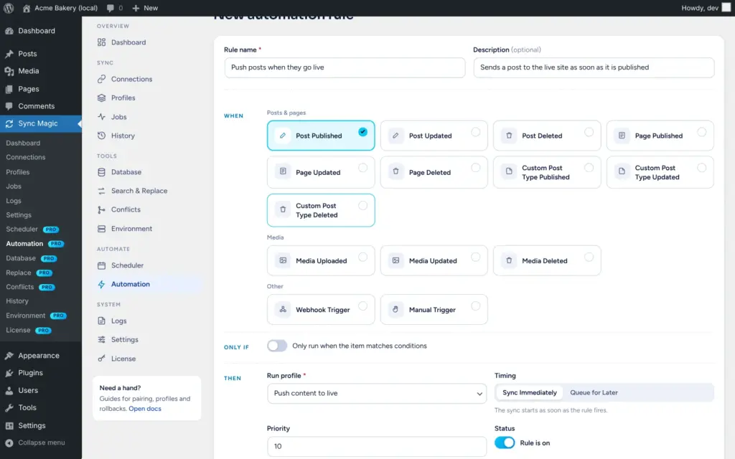Select the Page Published trigger radio
This screenshot has width=735, height=459.
(702, 132)
